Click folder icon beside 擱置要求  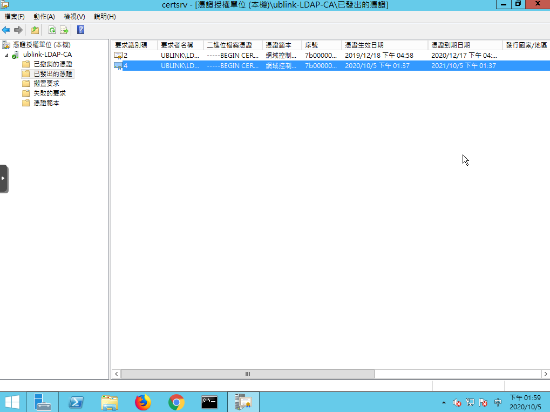tap(26, 84)
